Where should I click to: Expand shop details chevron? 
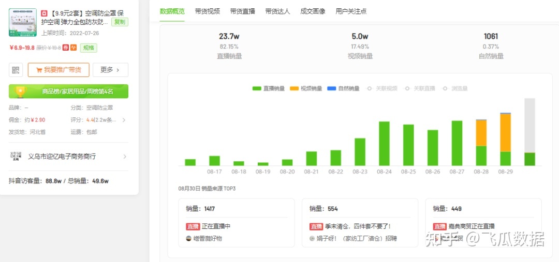[x=125, y=156]
